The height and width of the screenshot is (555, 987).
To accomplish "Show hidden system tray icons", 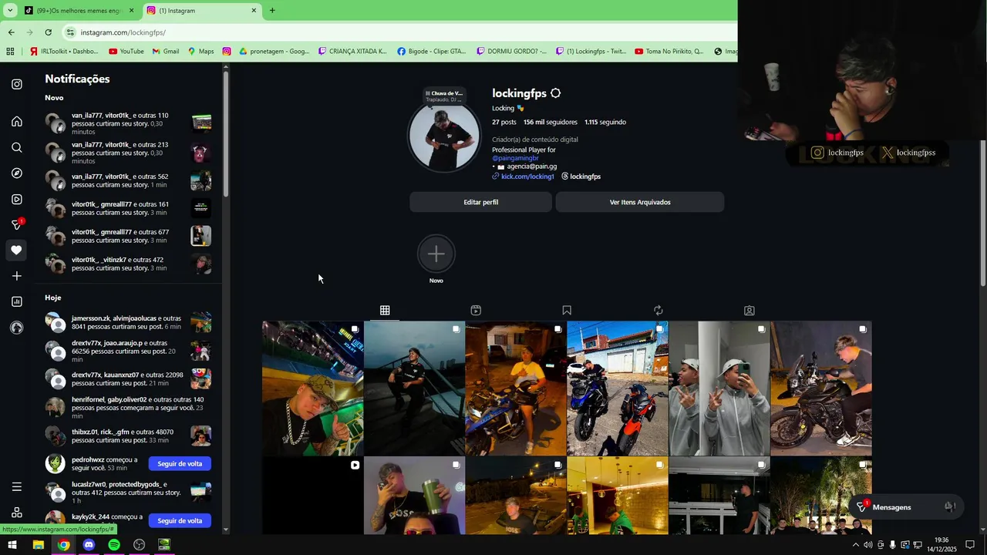I will tap(855, 545).
